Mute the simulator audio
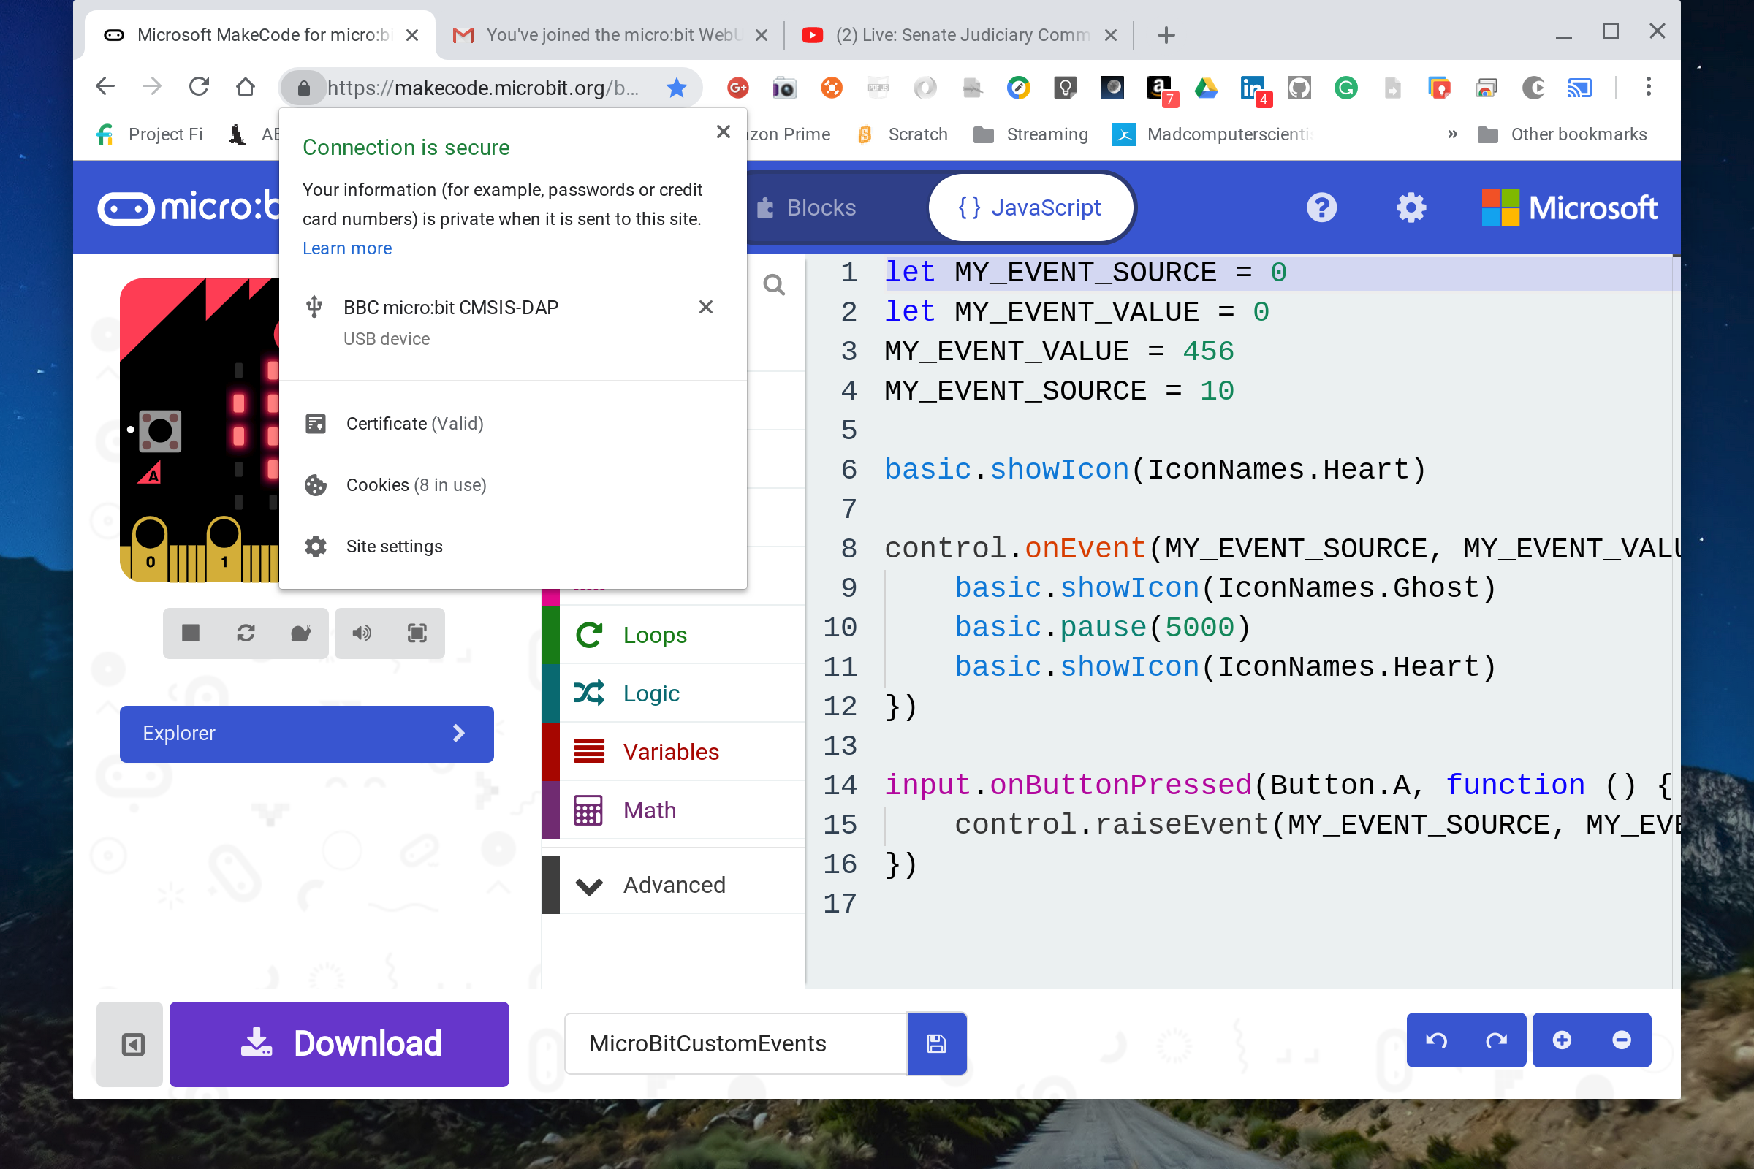This screenshot has height=1169, width=1754. (x=362, y=633)
